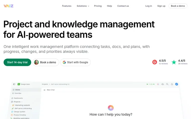Open the blue user avatar menu
The image size is (191, 119).
[x=176, y=84]
